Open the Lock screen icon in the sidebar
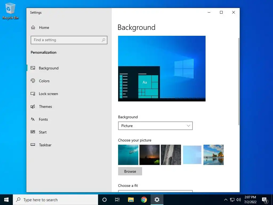 [x=33, y=94]
